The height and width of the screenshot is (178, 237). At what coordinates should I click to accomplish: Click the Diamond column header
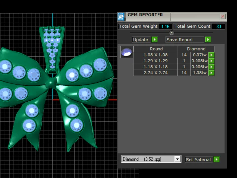click(196, 49)
